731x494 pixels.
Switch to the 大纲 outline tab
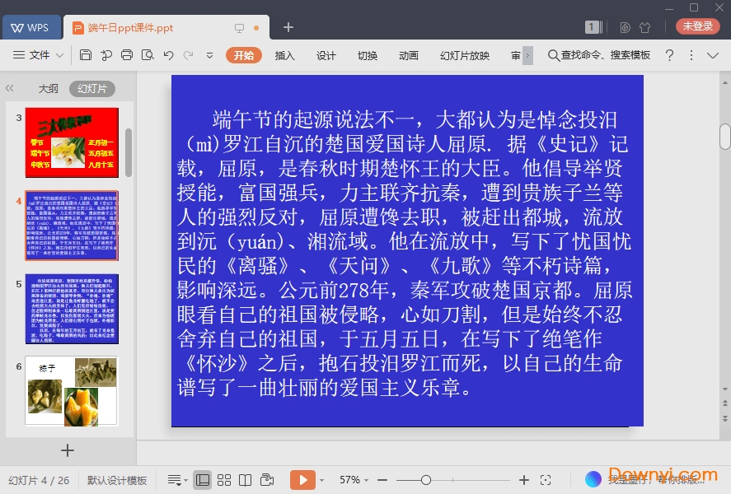pyautogui.click(x=48, y=88)
